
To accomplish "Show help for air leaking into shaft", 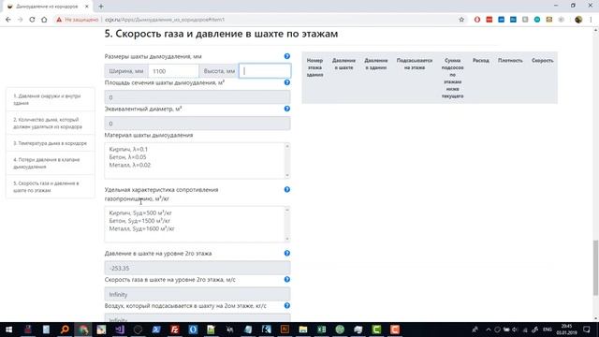I will tap(287, 306).
